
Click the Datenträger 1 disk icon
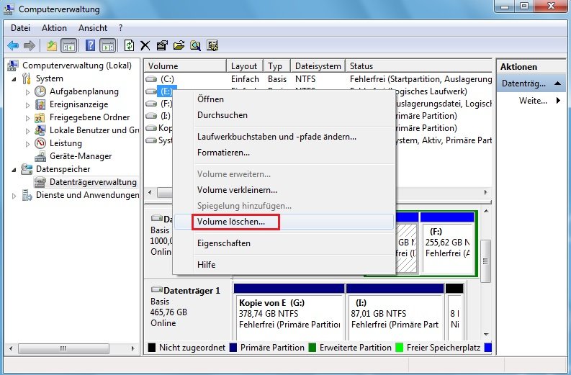(x=156, y=290)
